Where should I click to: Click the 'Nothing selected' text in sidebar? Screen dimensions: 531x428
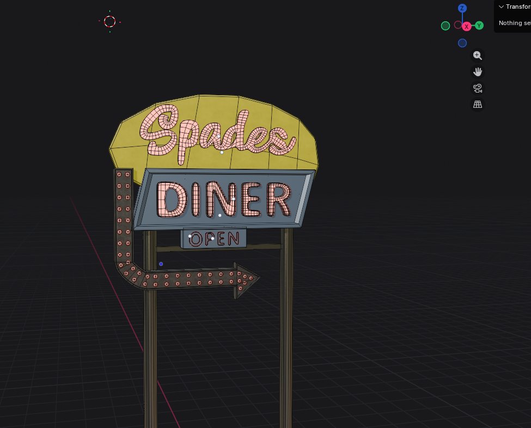point(515,23)
